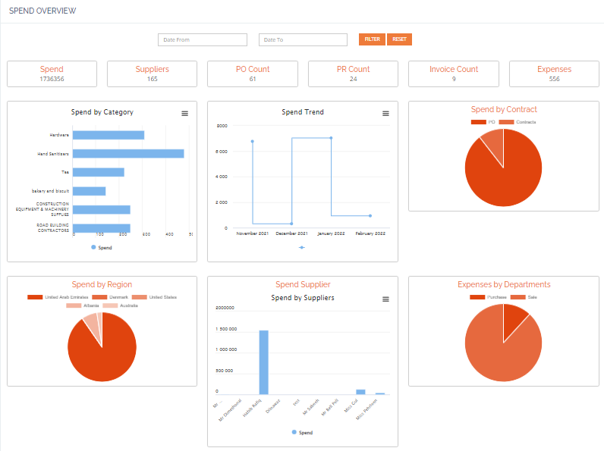Open the Invoice Count summary card
604x451 pixels.
click(454, 74)
